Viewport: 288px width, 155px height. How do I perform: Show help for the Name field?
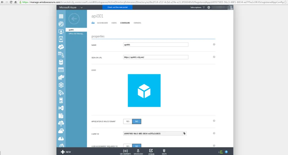pos(214,44)
